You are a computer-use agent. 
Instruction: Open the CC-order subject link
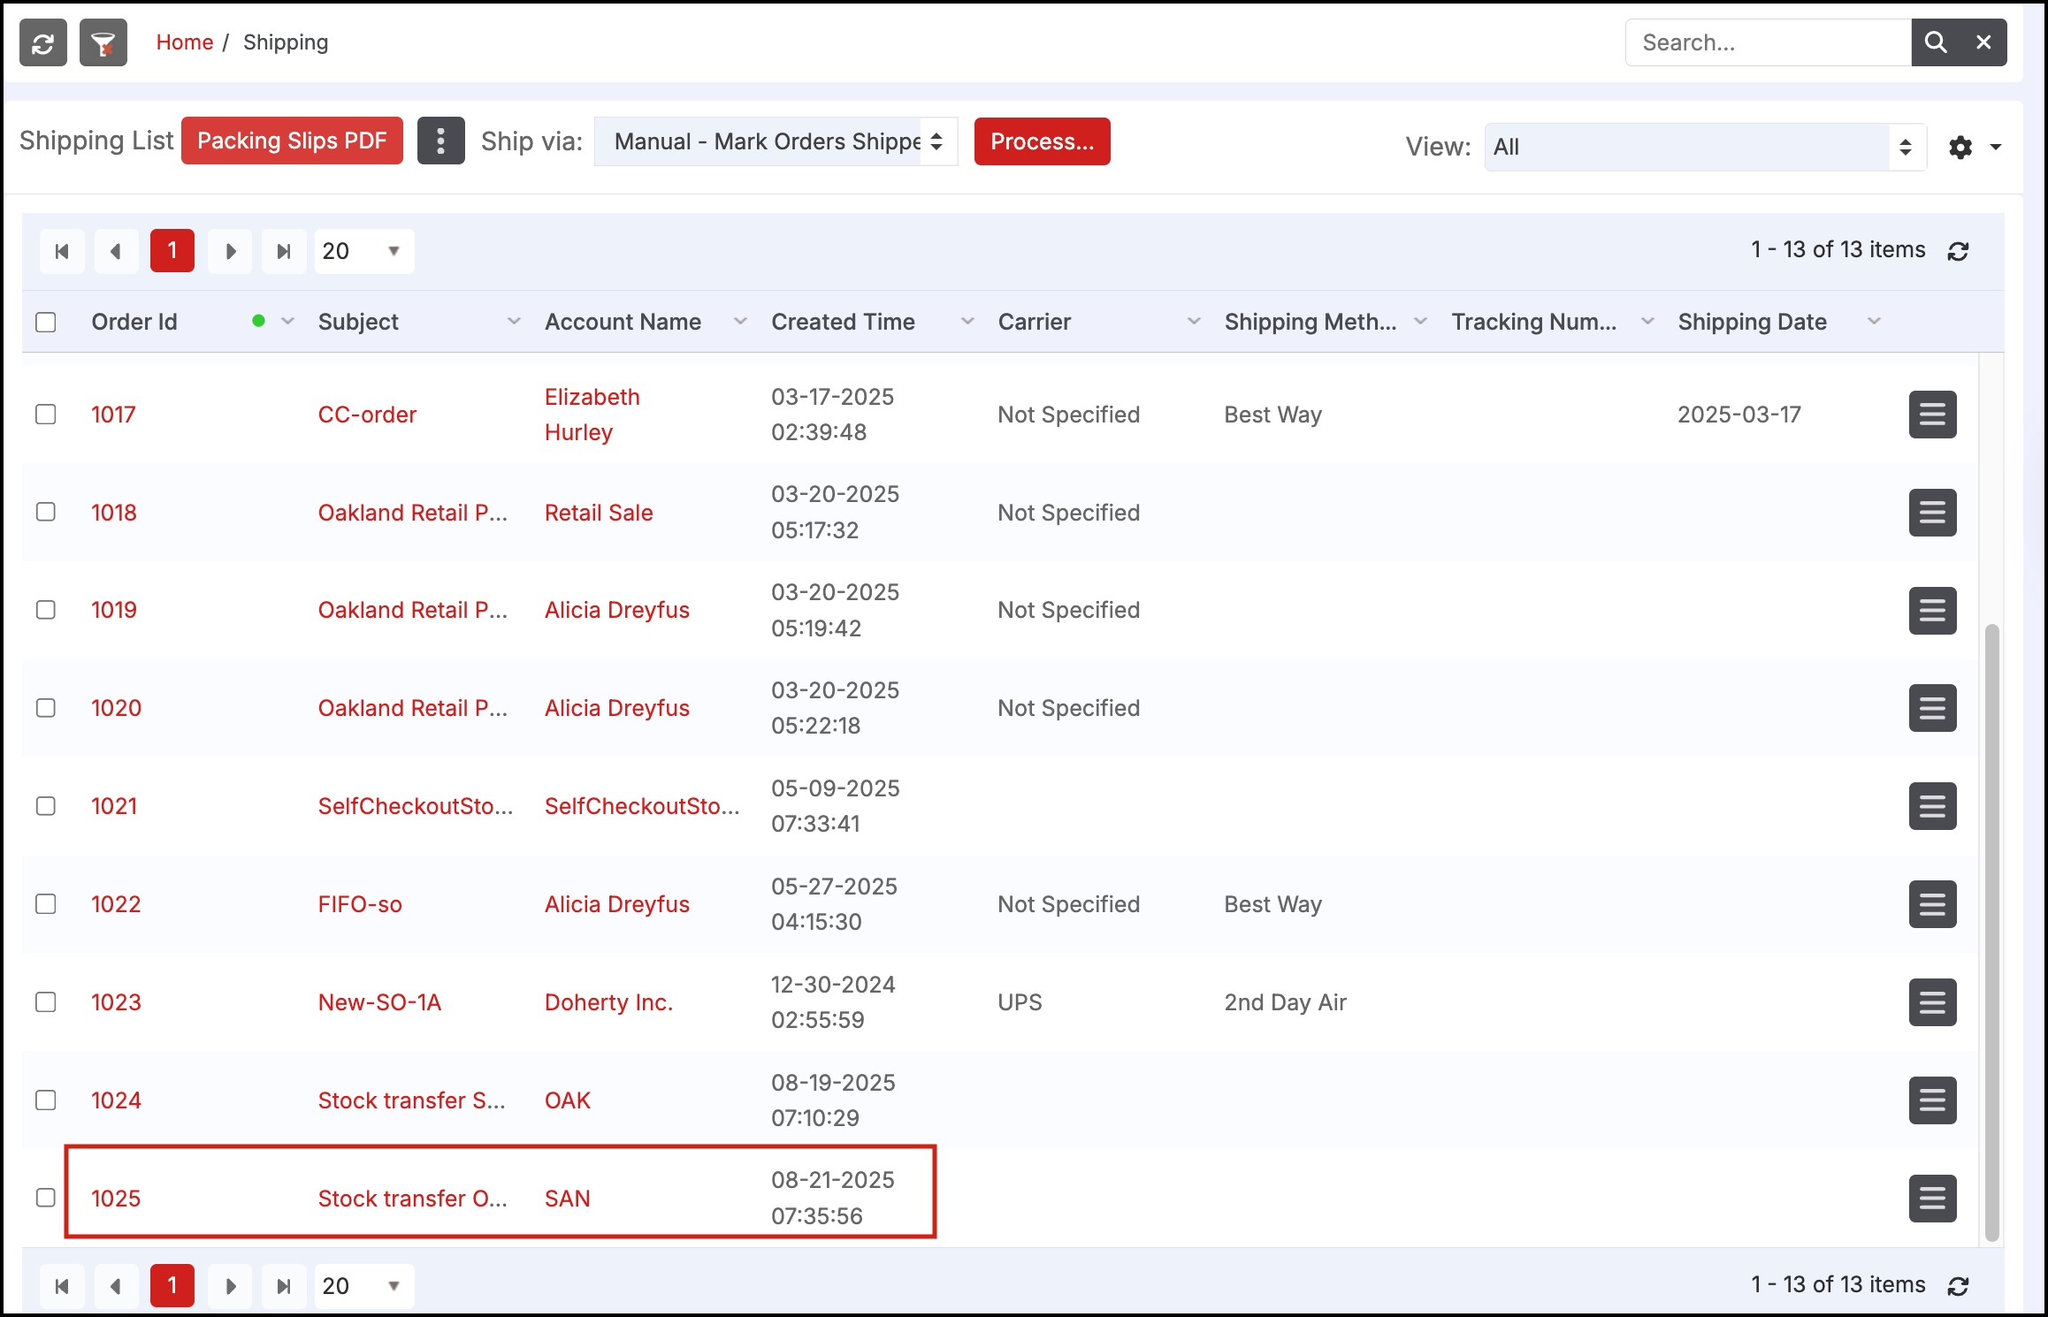coord(367,415)
